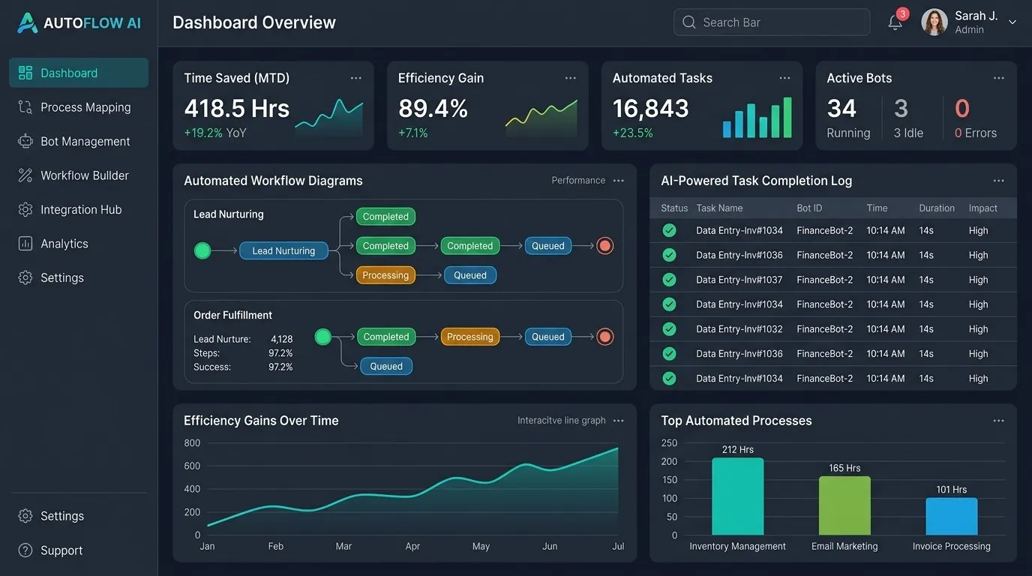Sort by the Duration column header
This screenshot has height=576, width=1032.
click(937, 208)
